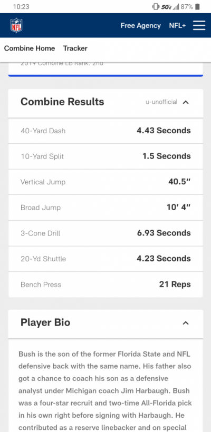
Task: Select the 10-Yard Split row
Action: 105,156
